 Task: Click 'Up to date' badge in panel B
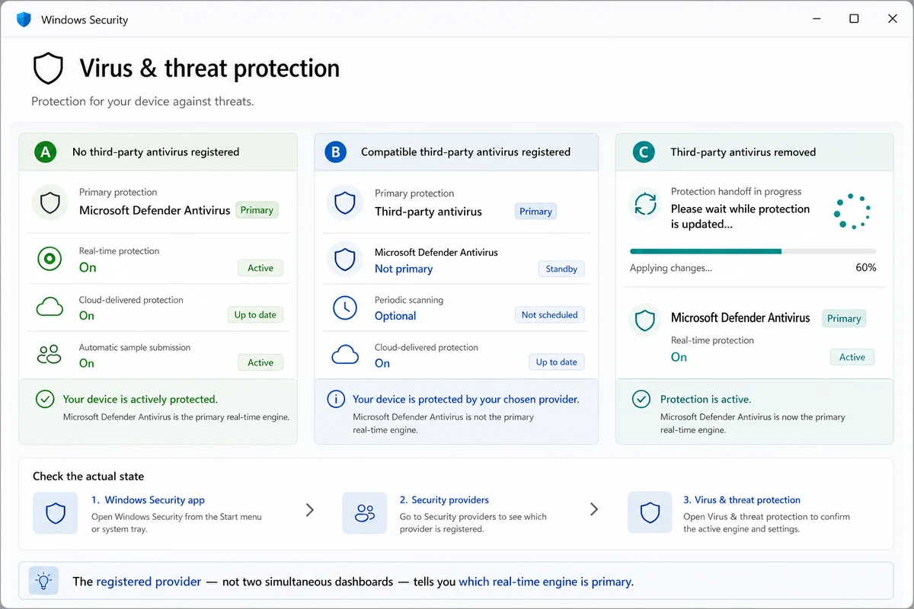tap(557, 362)
